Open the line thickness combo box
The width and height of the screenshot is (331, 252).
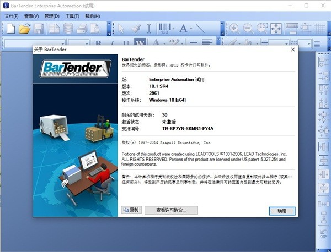click(x=278, y=43)
